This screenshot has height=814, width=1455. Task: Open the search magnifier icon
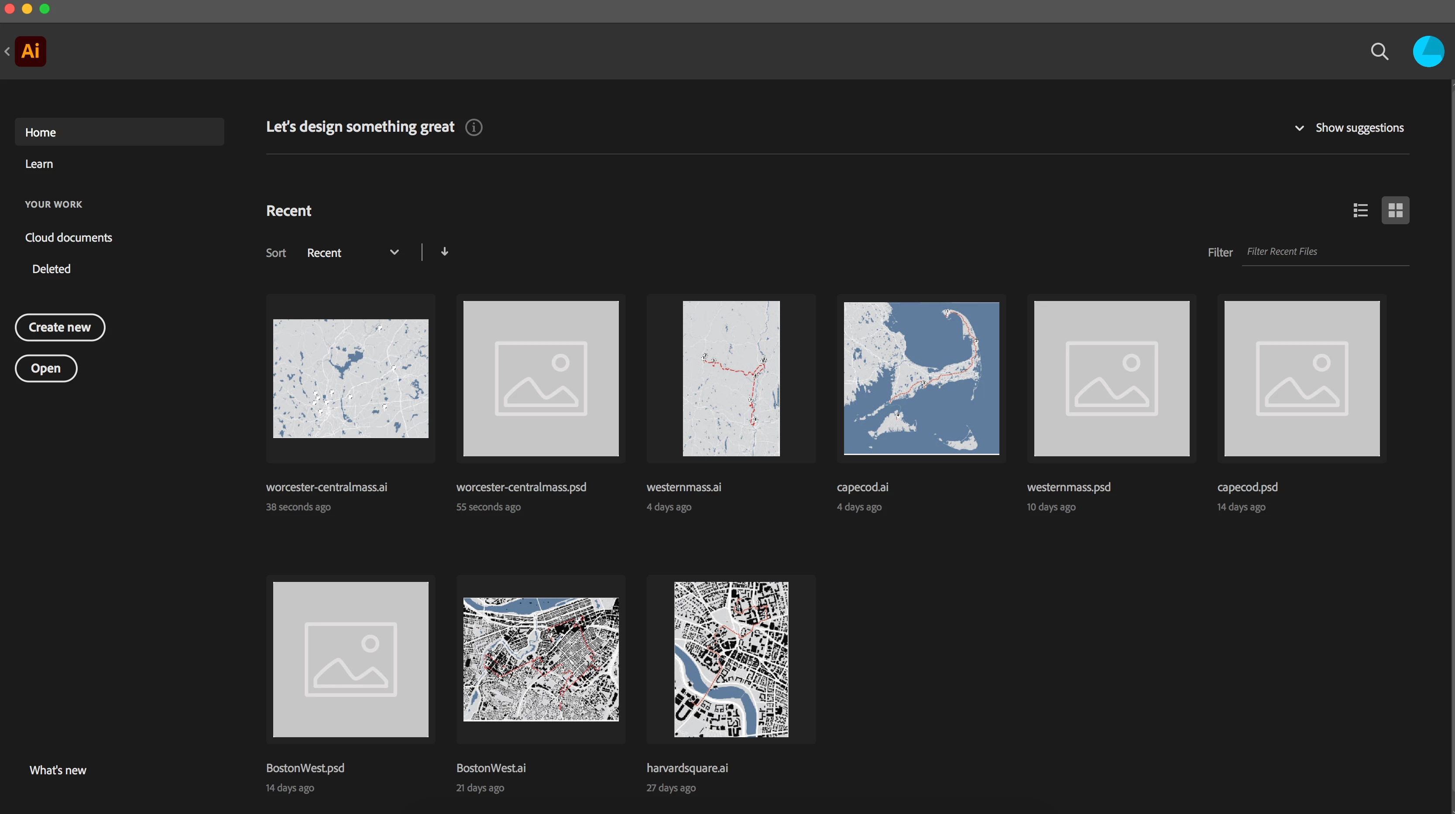(1380, 51)
